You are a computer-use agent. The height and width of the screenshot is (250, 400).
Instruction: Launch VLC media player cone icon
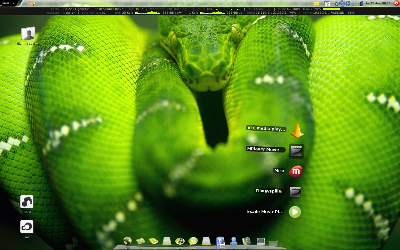297,131
